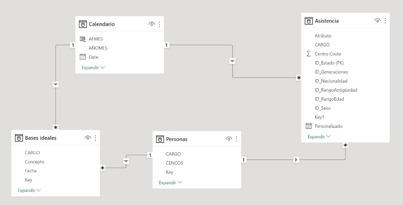The image size is (403, 205).
Task: Toggle Asistencia table visibility eye
Action: point(378,21)
